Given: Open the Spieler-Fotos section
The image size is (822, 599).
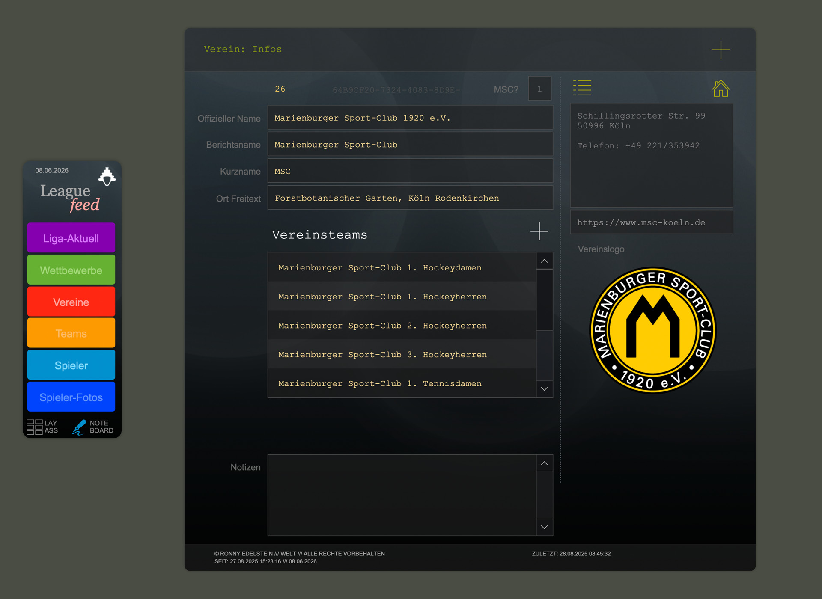Looking at the screenshot, I should click(x=71, y=397).
